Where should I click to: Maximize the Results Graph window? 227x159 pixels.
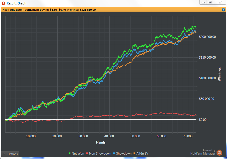210,2
